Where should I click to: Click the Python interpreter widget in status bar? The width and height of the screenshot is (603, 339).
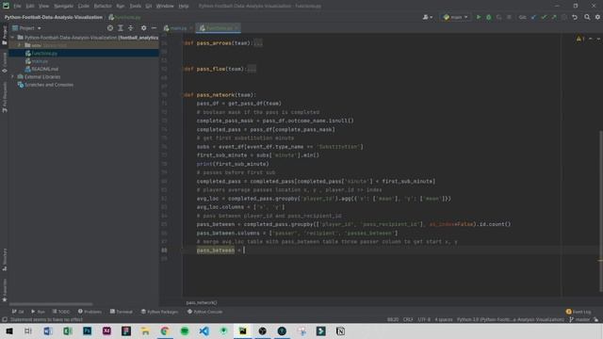click(511, 319)
